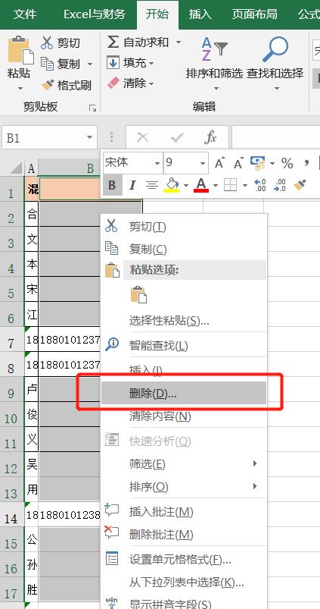Apply yellow fill color bucket
This screenshot has height=609, width=320.
pos(172,185)
